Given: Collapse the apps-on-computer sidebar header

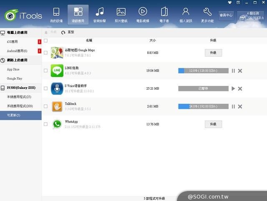Looking at the screenshot, I should coord(21,33).
